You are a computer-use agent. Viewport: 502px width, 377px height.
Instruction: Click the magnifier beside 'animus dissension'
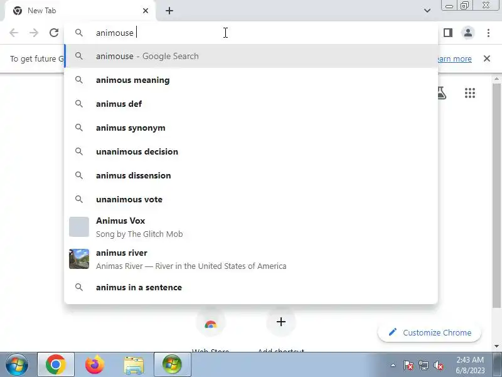[79, 175]
